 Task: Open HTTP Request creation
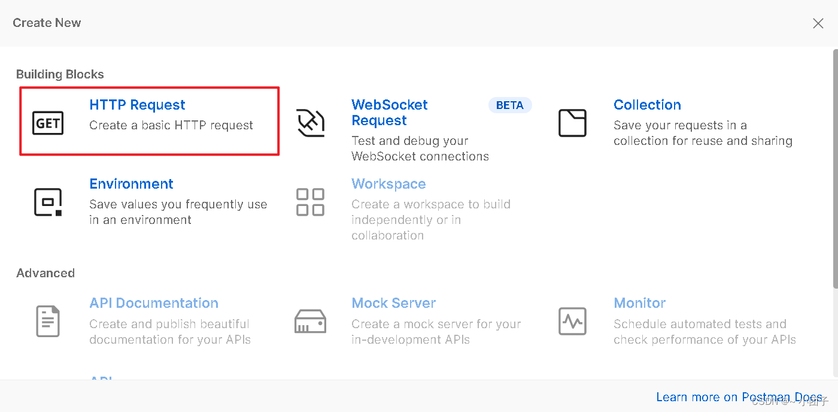tap(136, 105)
